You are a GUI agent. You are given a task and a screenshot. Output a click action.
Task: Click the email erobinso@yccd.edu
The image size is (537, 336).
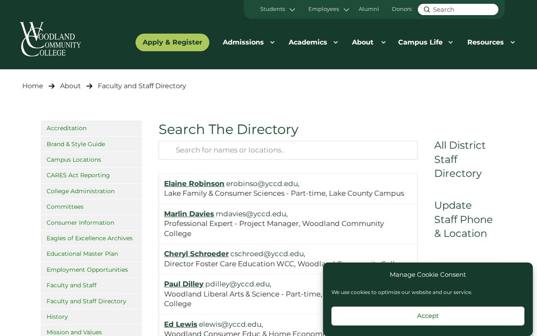262,184
